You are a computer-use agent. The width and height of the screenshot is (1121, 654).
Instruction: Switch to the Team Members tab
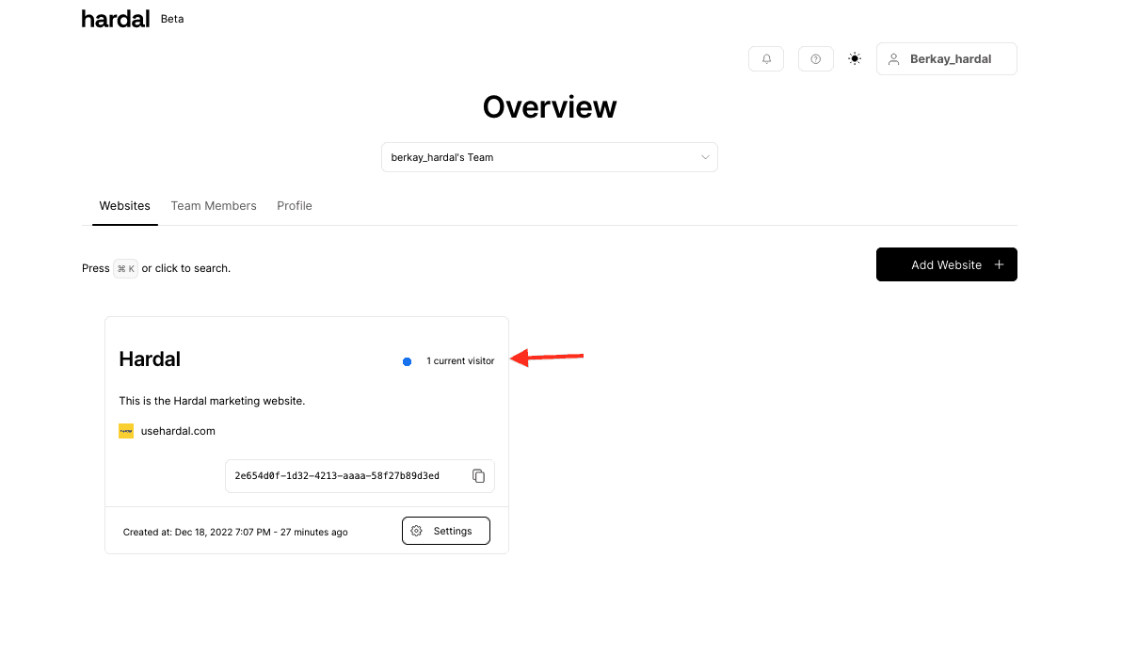[213, 206]
